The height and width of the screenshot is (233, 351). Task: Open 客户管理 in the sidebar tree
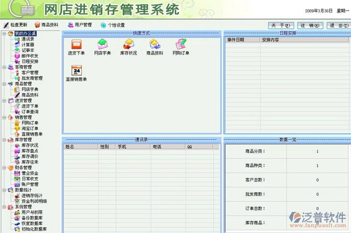[x=30, y=73]
